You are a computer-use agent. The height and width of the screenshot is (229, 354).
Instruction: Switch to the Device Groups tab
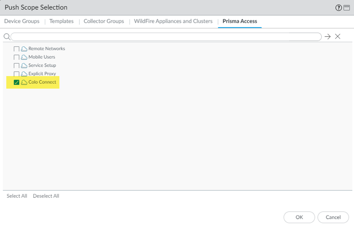coord(22,21)
